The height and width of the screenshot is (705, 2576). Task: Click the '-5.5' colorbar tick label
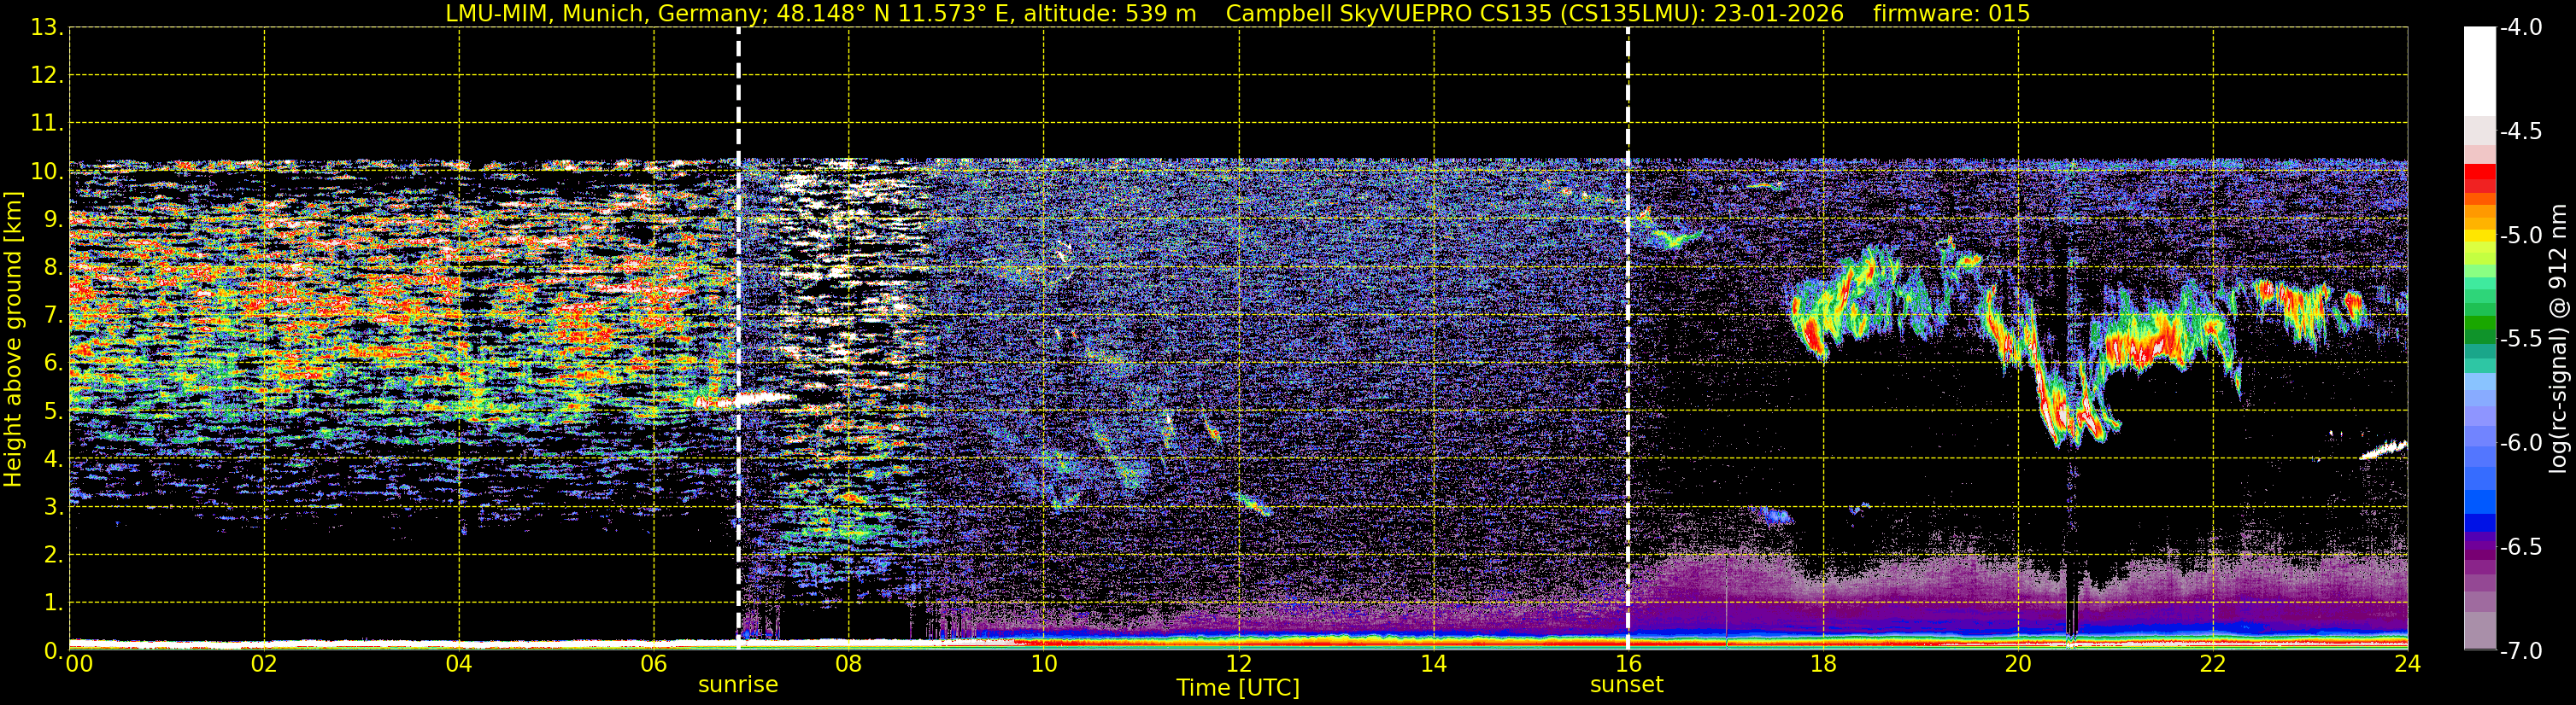2521,340
